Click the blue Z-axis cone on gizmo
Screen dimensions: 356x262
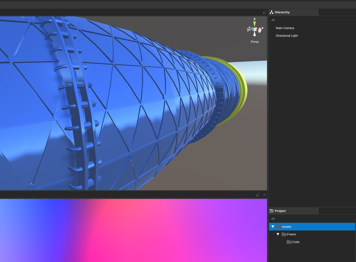coord(251,28)
